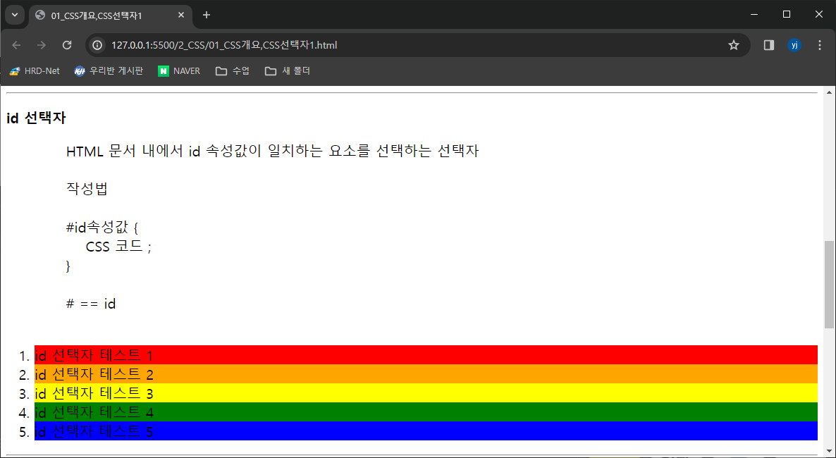836x458 pixels.
Task: Toggle the bookmark star for this page
Action: click(733, 44)
